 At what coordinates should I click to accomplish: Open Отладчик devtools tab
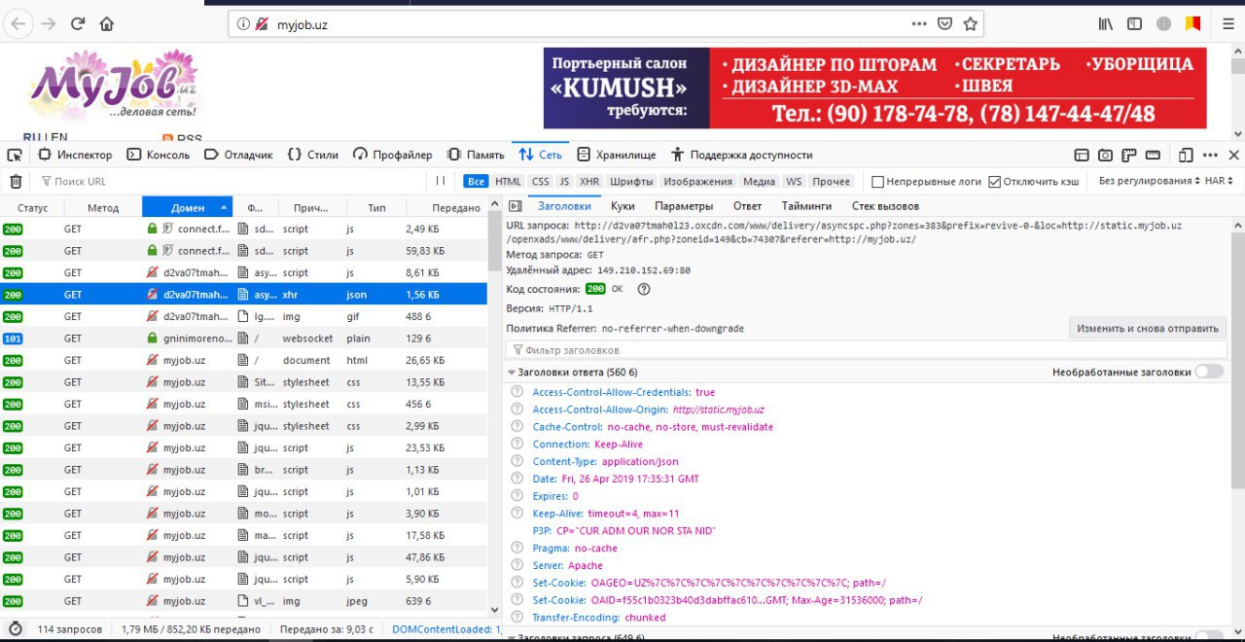(238, 155)
